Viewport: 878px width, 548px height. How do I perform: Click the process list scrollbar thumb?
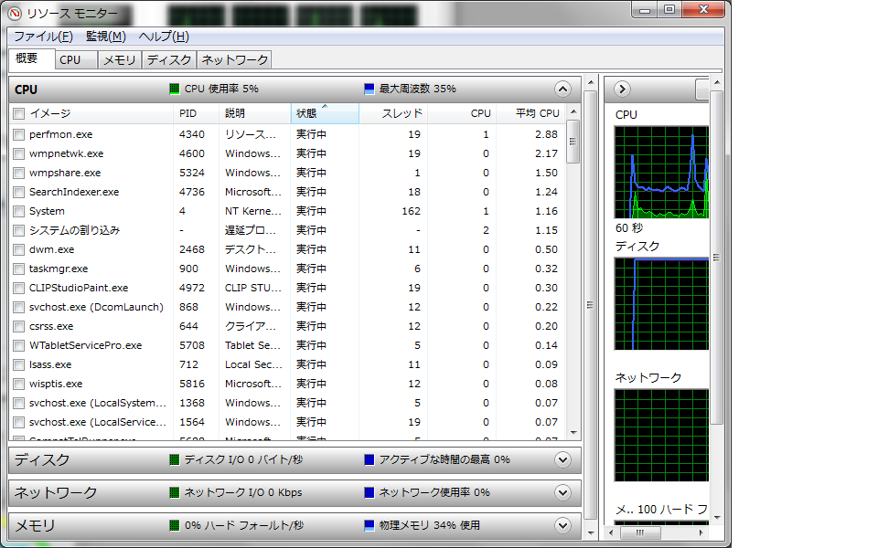[x=573, y=142]
